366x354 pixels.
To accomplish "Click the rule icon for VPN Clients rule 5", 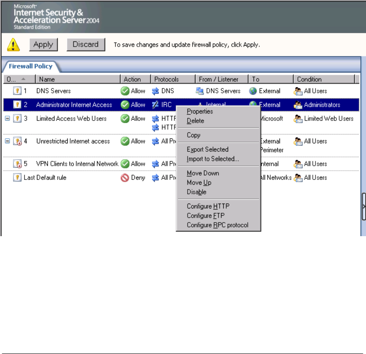I will coord(17,164).
